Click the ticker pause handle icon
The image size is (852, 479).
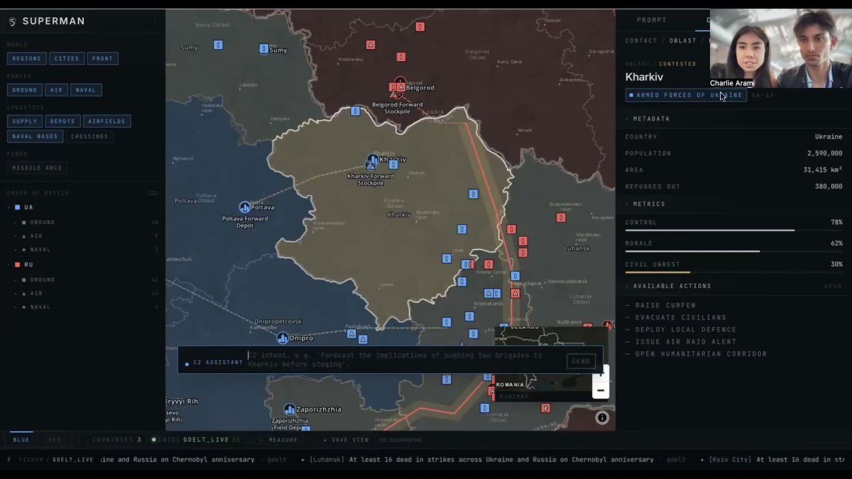(8, 459)
